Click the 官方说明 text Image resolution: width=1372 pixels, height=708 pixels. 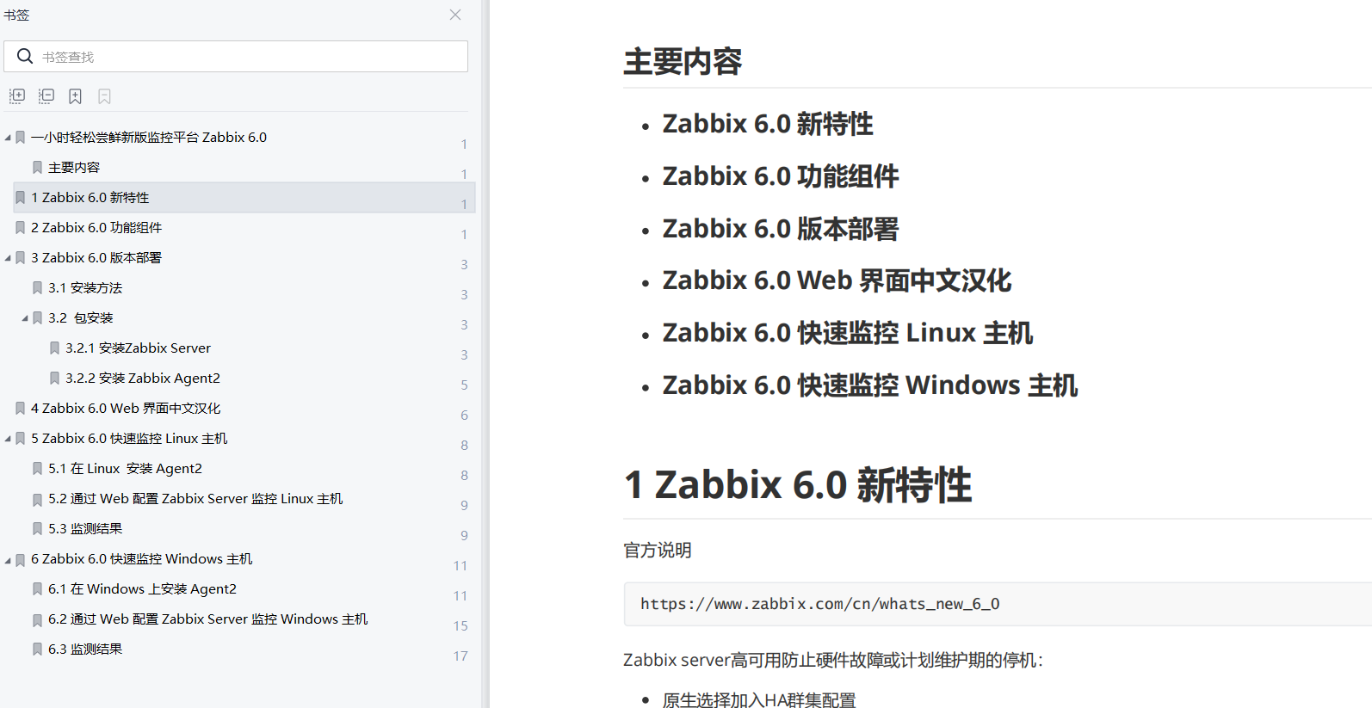pos(658,550)
